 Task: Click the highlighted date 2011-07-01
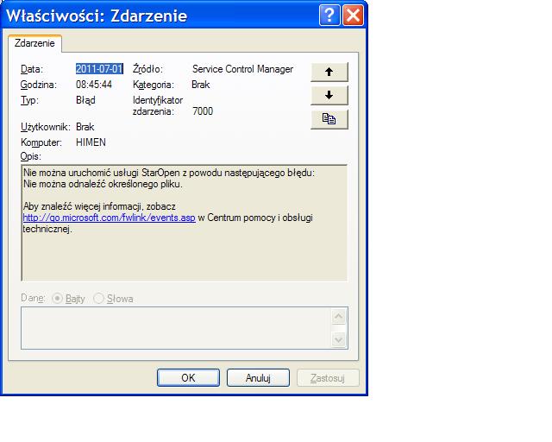(99, 69)
